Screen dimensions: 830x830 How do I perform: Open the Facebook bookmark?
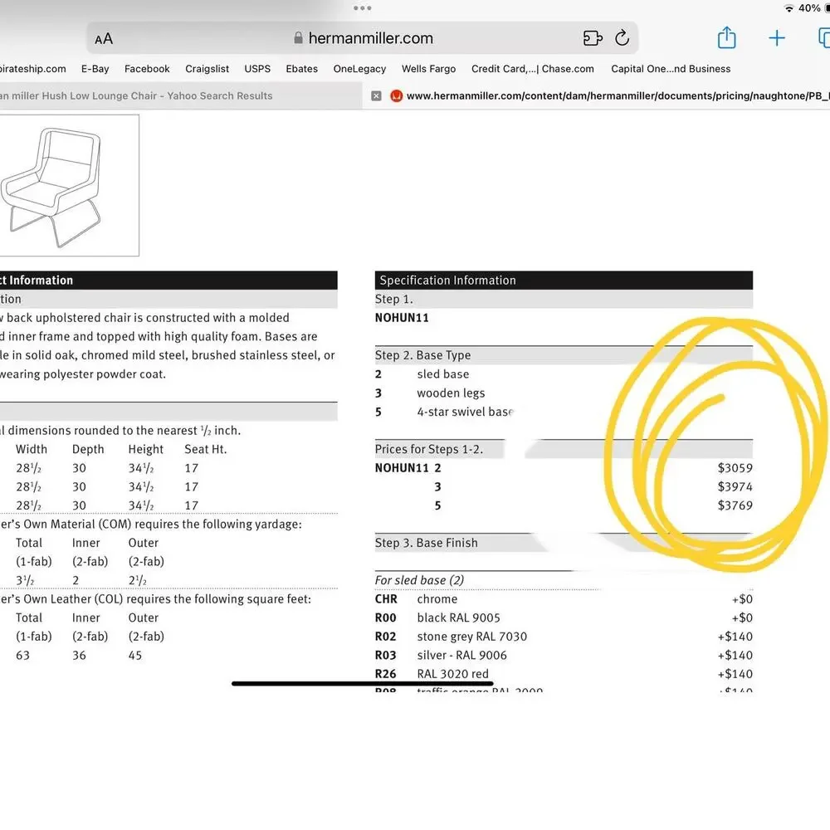(147, 69)
